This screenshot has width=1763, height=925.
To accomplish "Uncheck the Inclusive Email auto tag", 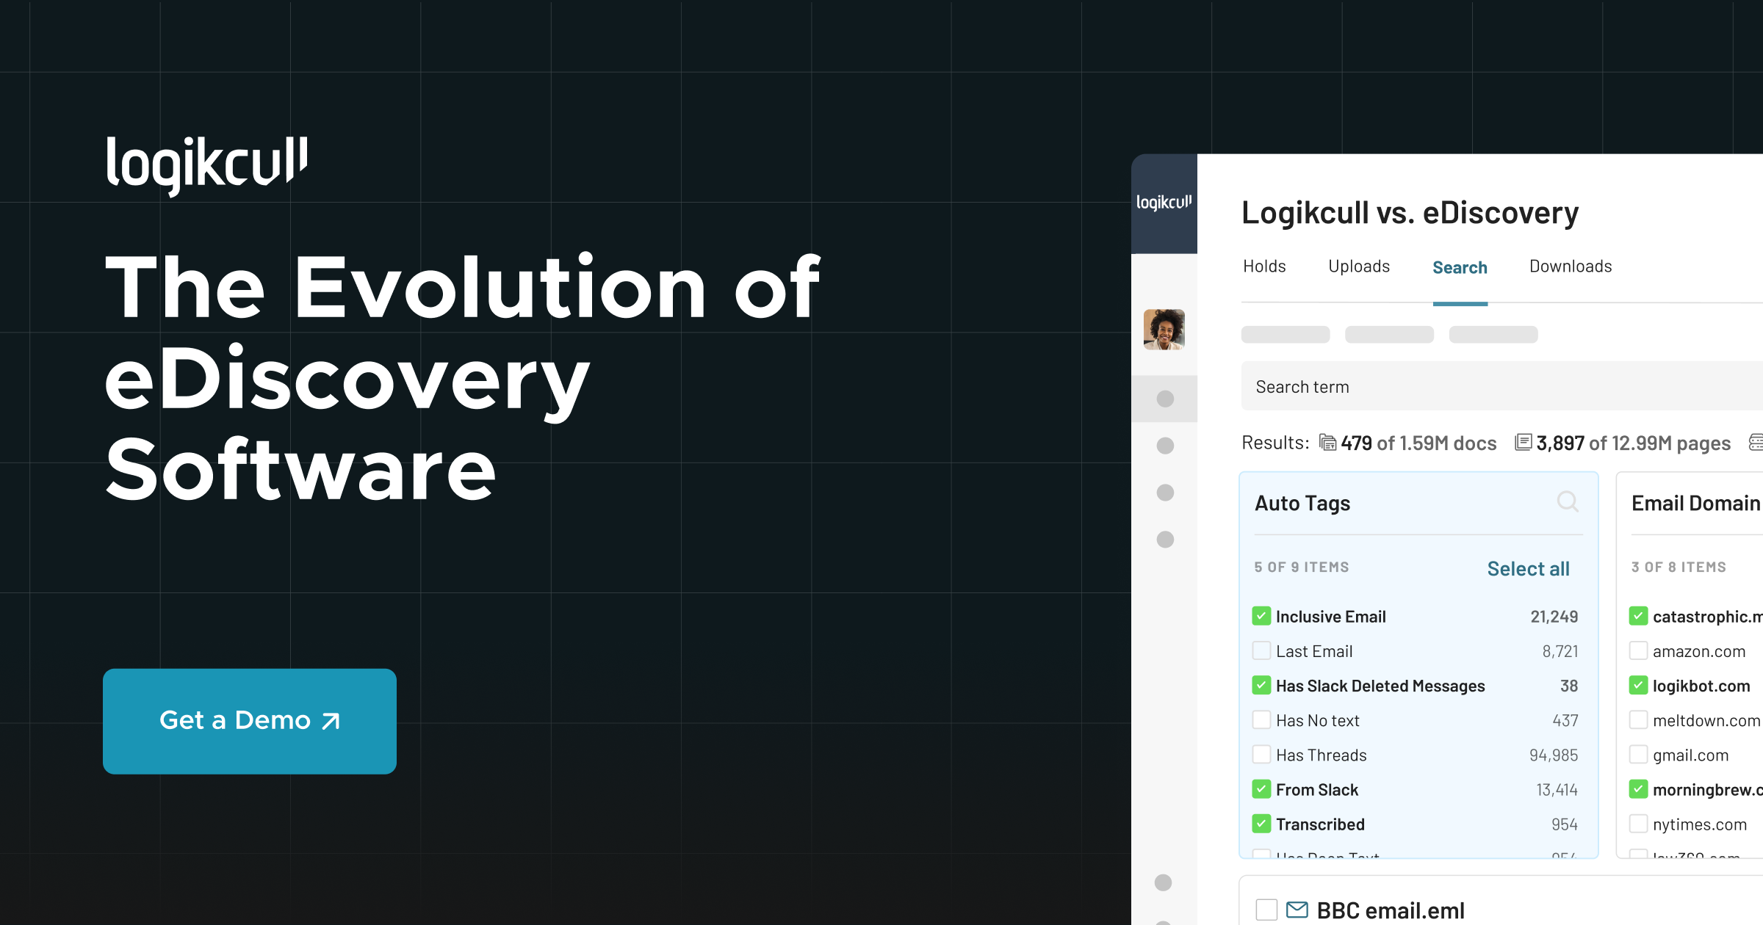I will pos(1261,616).
